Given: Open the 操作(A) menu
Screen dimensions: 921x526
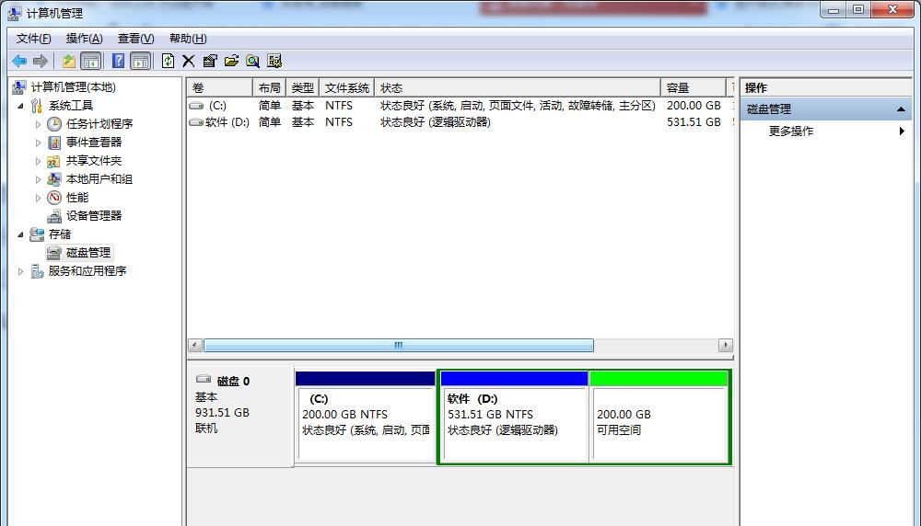Looking at the screenshot, I should 84,39.
